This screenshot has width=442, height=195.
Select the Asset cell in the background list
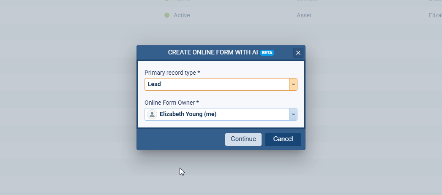[x=304, y=15]
